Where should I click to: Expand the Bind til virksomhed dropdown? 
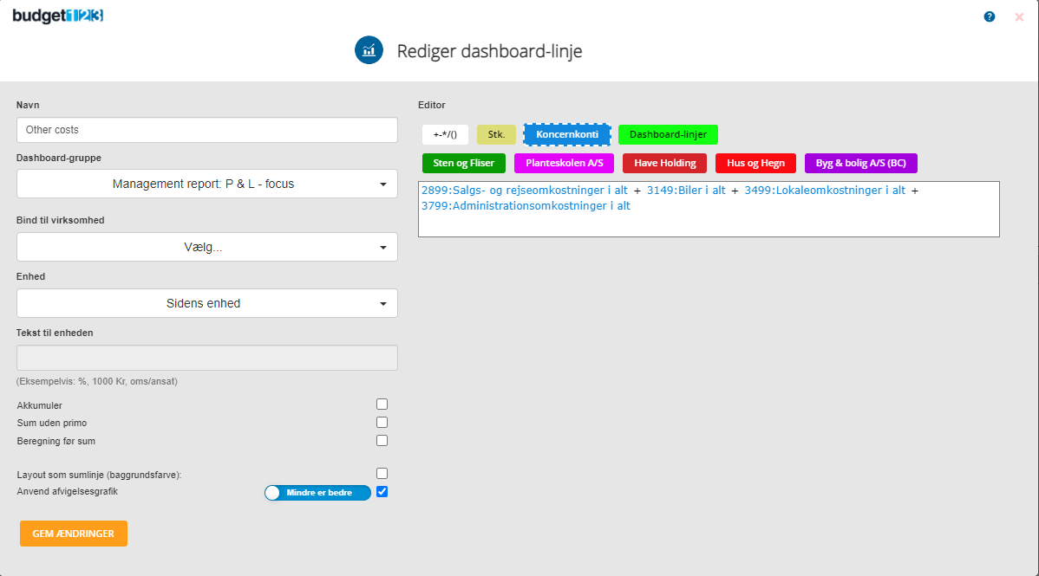[207, 247]
